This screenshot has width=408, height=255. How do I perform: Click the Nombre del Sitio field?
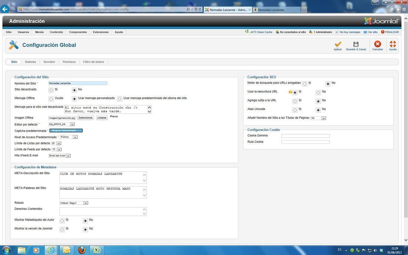click(x=78, y=83)
